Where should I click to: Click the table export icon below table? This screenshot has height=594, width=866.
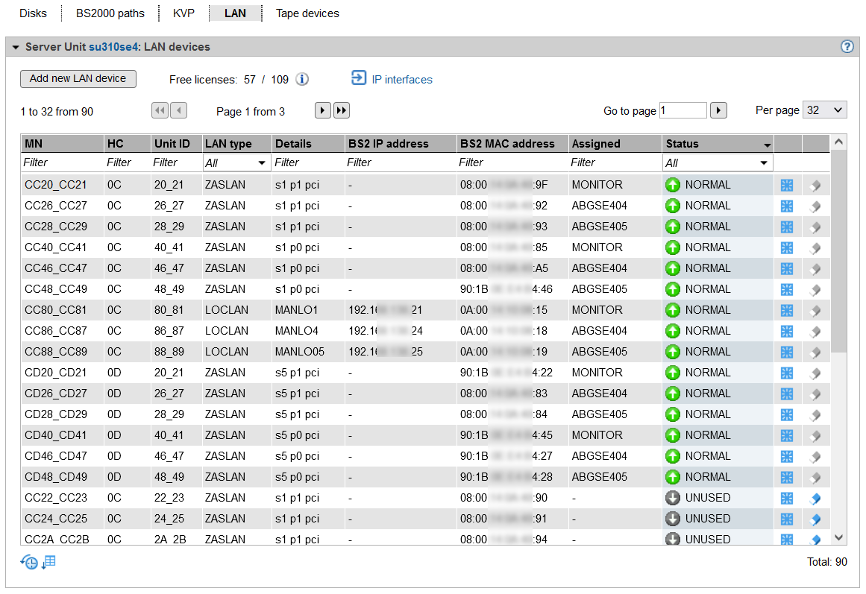tap(49, 562)
